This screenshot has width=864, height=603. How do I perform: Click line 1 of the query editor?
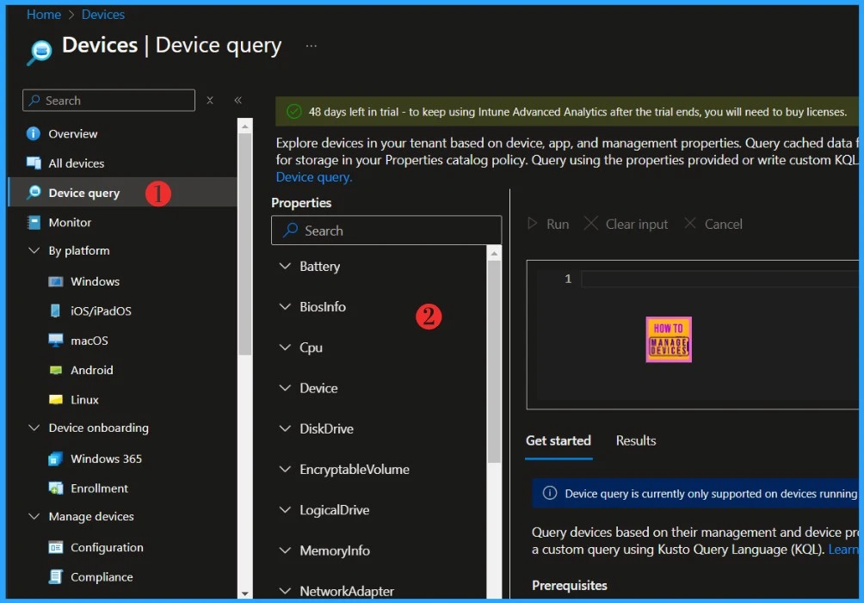coord(719,279)
